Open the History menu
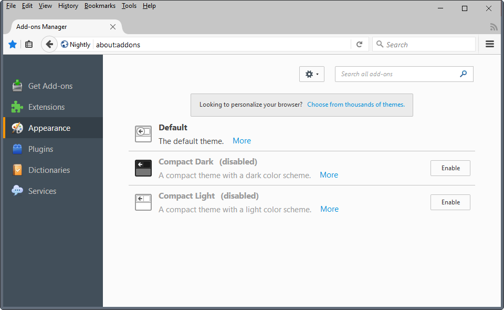The image size is (504, 310). [x=68, y=6]
